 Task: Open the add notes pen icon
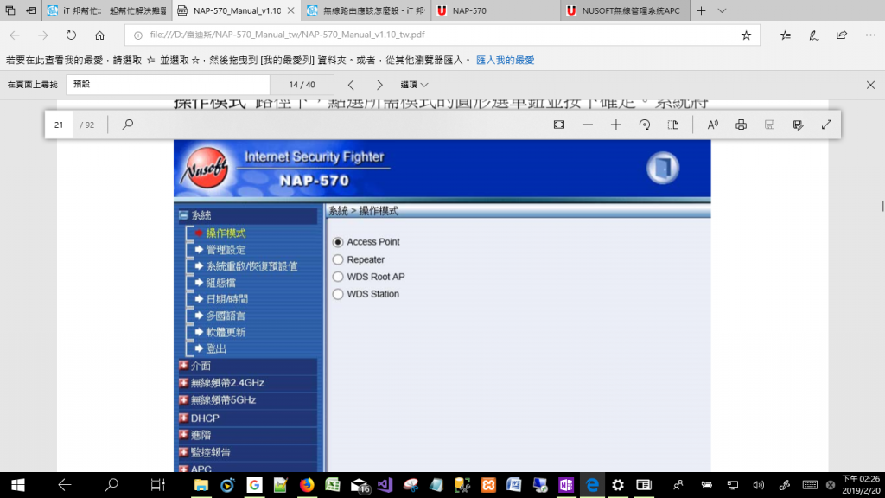click(x=813, y=35)
